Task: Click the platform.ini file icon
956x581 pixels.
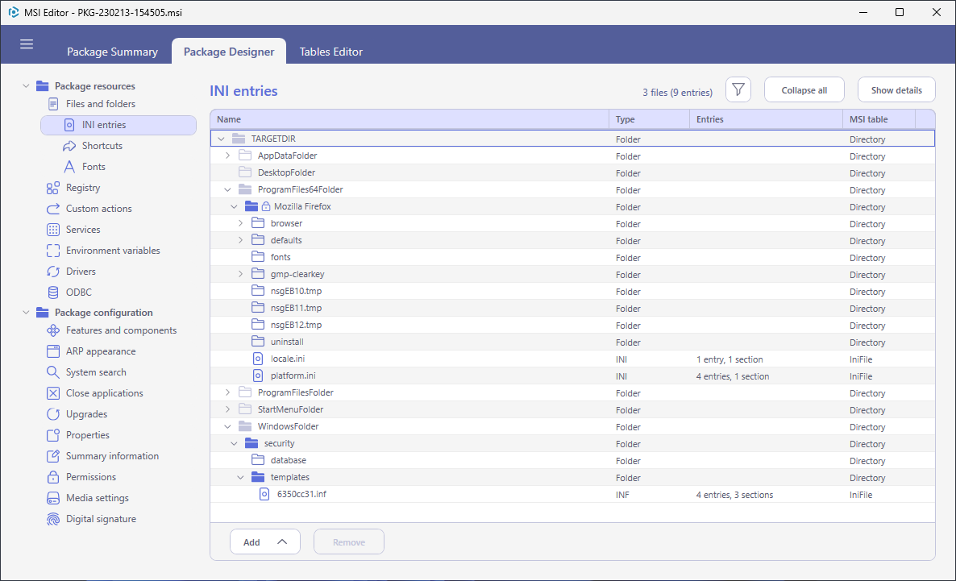Action: (x=258, y=376)
